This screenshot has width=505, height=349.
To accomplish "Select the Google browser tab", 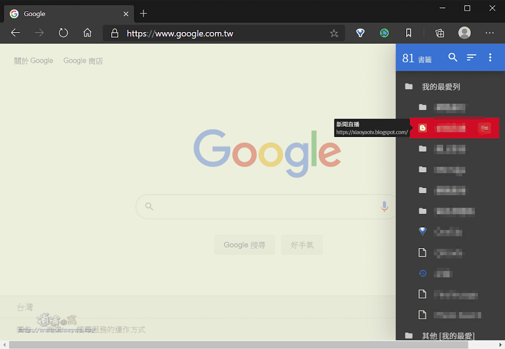I will tap(69, 14).
